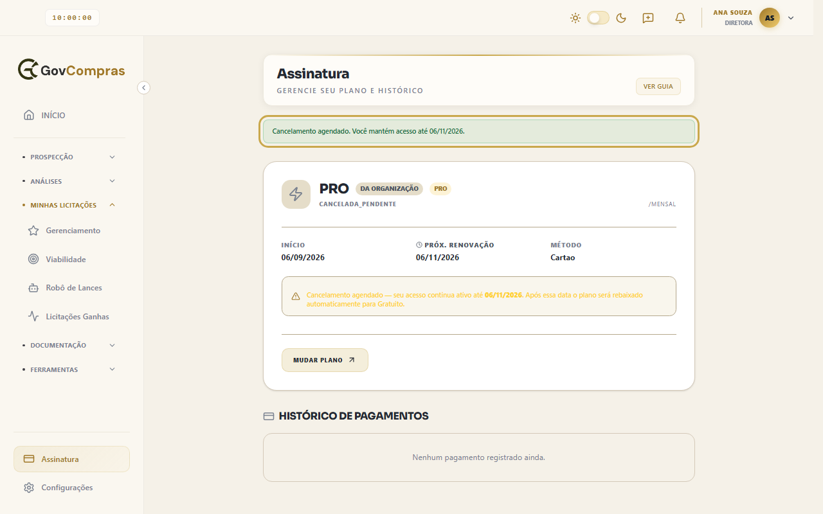This screenshot has width=823, height=514.
Task: Click the /MENSAL billing label
Action: (662, 204)
